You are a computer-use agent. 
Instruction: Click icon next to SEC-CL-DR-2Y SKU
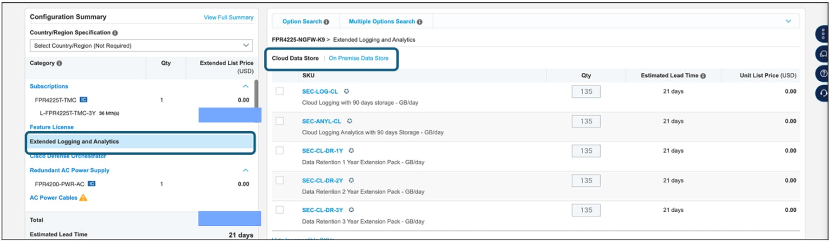click(352, 180)
